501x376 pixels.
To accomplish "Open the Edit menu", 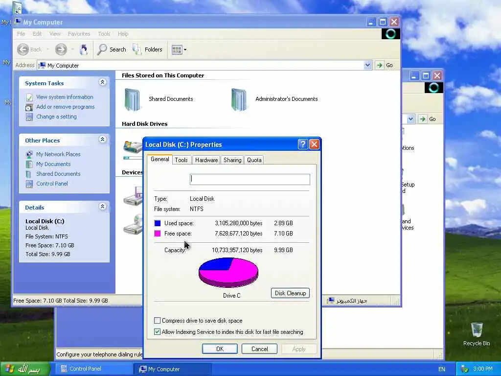I will [x=37, y=34].
